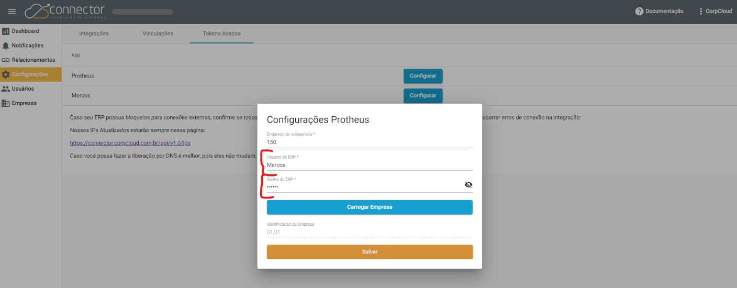This screenshot has width=737, height=288.
Task: Click the Mercos row label
Action: (81, 96)
